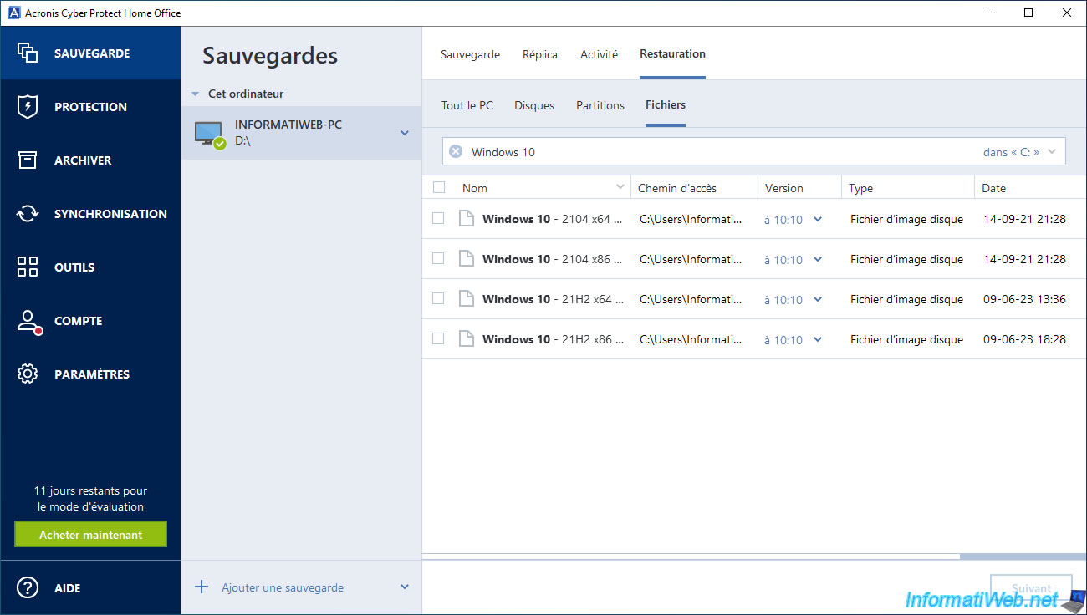
Task: Toggle the select-all checkbox in header
Action: (x=439, y=187)
